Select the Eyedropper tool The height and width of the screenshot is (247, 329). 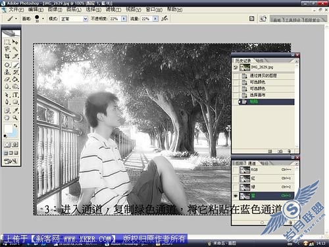point(15,111)
